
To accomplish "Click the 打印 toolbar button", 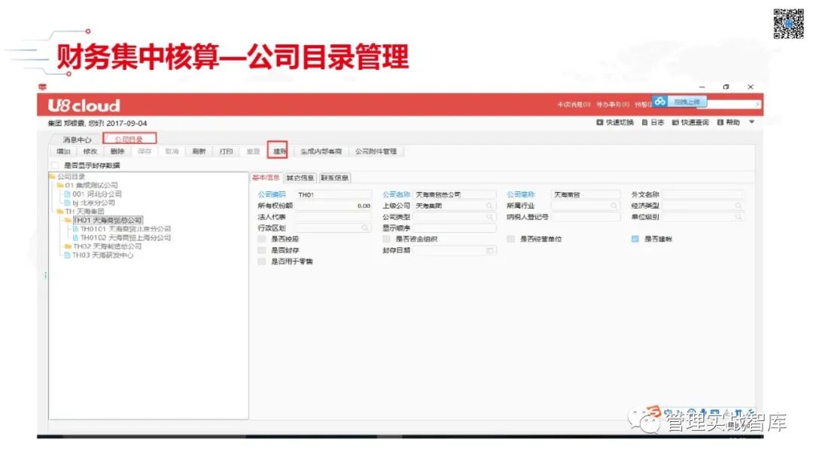I will tap(226, 151).
